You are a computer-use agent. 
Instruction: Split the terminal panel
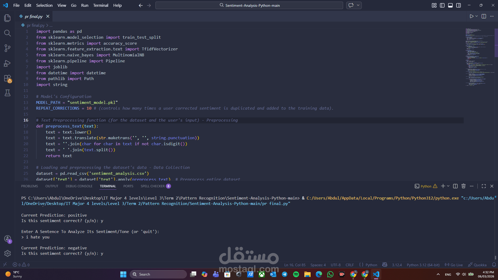tap(455, 186)
